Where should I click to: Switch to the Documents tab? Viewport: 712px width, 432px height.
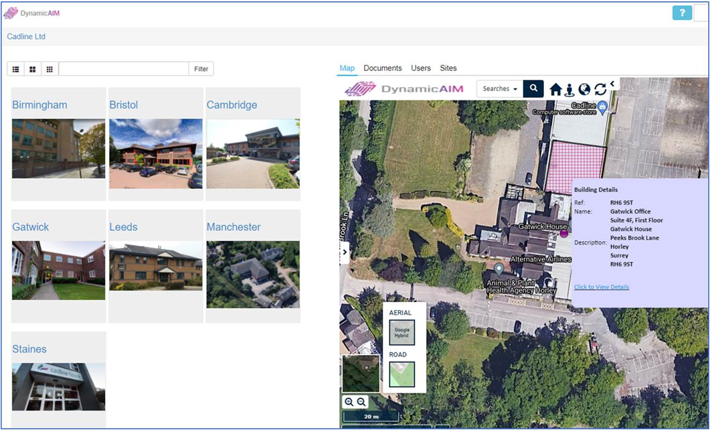(383, 68)
